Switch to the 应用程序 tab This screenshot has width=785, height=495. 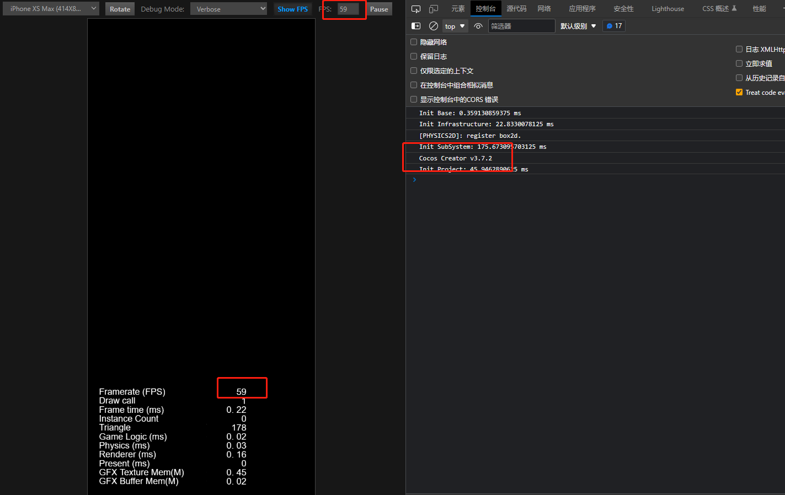[583, 9]
